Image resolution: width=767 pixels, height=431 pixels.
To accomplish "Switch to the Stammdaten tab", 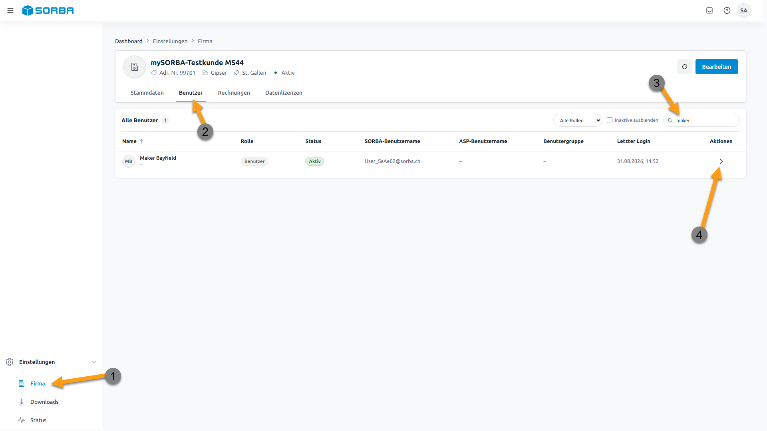I will 147,93.
